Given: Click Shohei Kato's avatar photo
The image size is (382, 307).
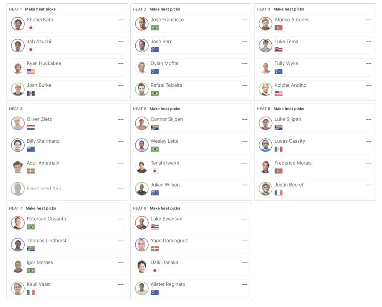Looking at the screenshot, I should [18, 24].
